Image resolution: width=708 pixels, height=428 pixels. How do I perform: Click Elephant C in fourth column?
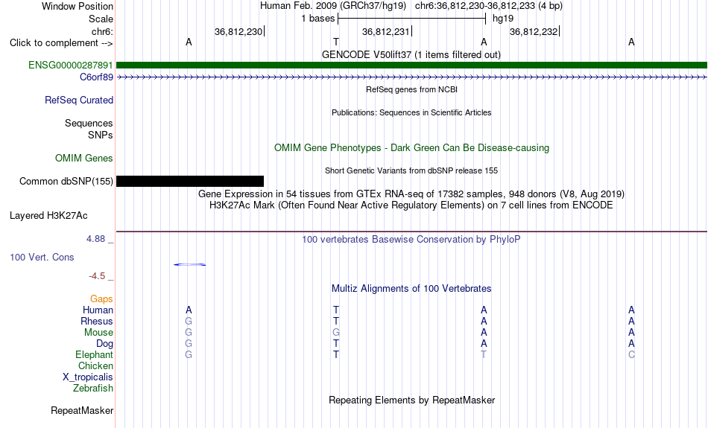click(x=631, y=354)
